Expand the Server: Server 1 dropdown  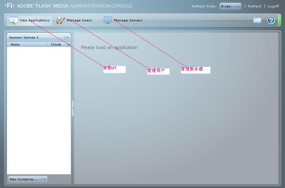pos(39,37)
